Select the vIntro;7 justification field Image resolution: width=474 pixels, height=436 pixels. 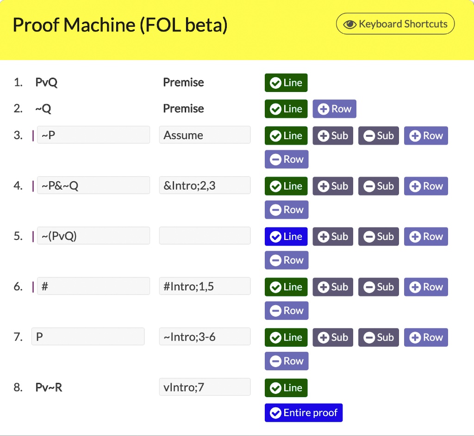(205, 387)
